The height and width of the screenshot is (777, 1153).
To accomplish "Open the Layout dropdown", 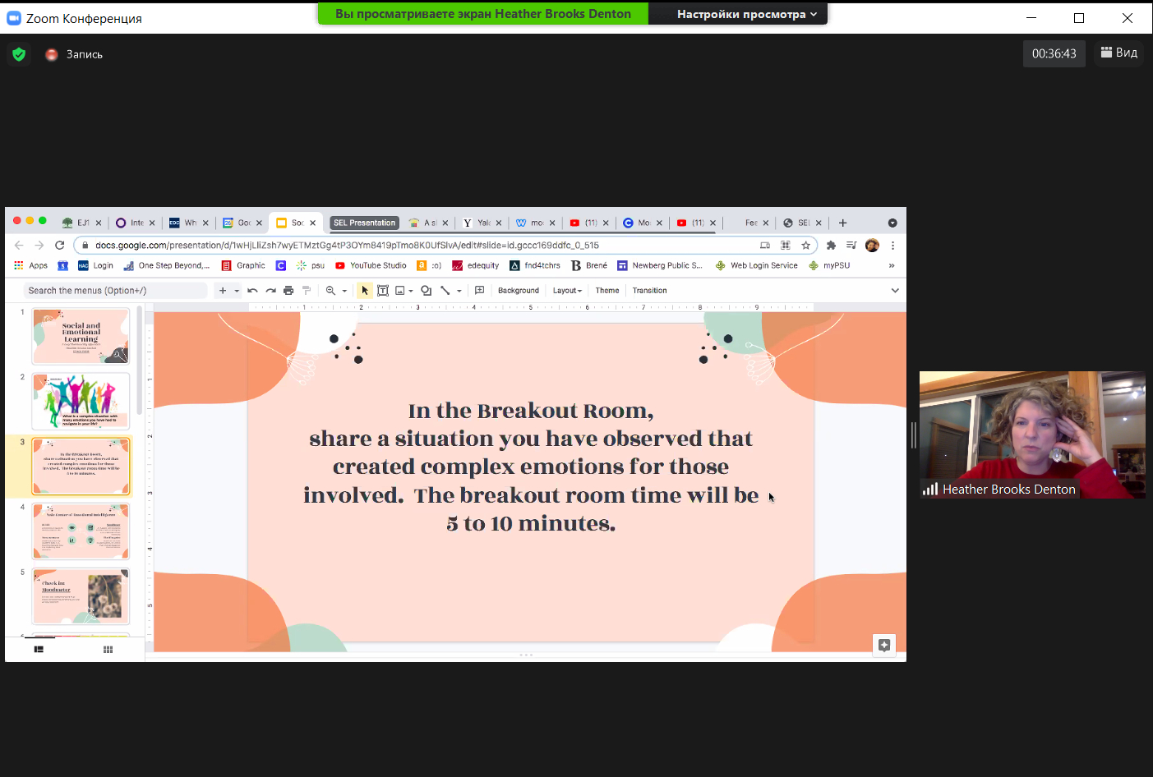I will pos(567,291).
